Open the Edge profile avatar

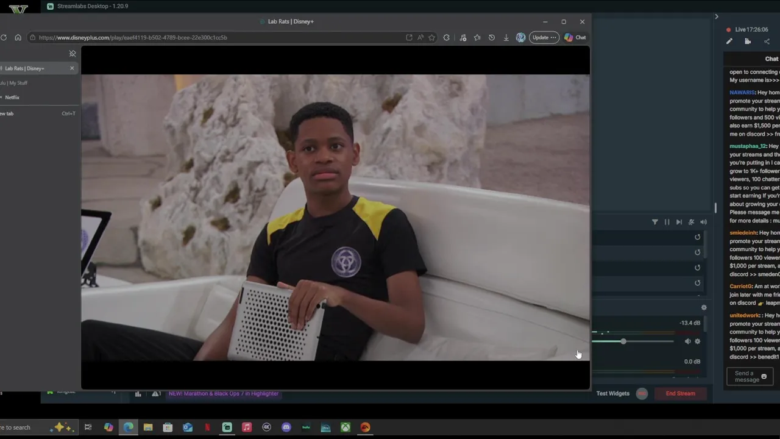coord(520,37)
